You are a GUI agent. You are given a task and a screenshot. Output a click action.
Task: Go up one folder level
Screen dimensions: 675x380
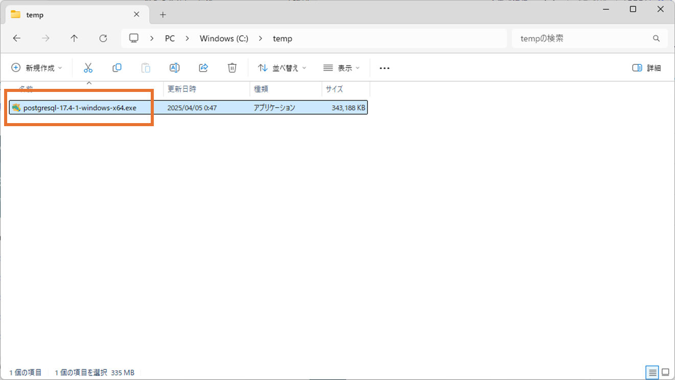coord(74,38)
